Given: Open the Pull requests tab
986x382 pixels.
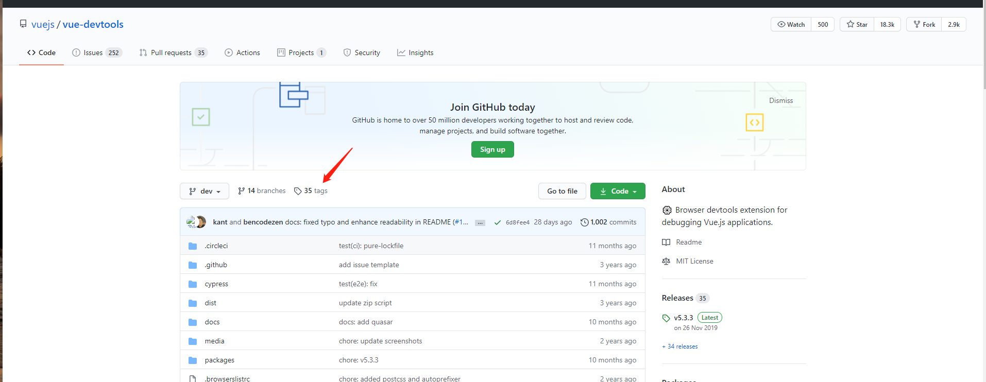Looking at the screenshot, I should coord(173,53).
